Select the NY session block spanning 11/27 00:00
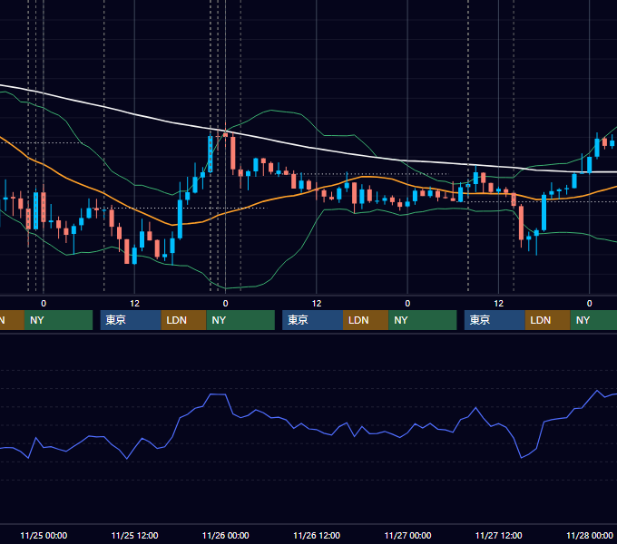 423,320
